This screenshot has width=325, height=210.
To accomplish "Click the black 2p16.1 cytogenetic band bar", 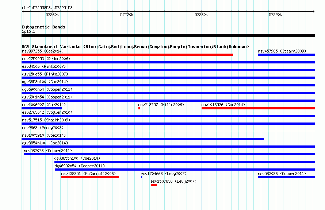I will point(168,35).
